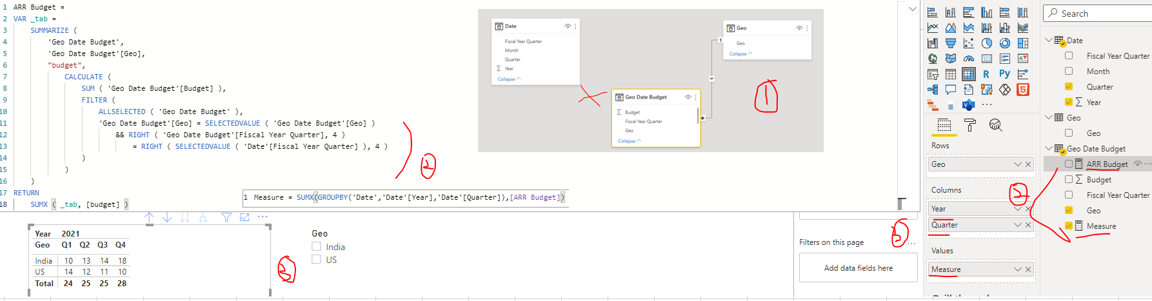This screenshot has width=1152, height=301.
Task: Select the ribbon chart visual
Action: click(1023, 28)
